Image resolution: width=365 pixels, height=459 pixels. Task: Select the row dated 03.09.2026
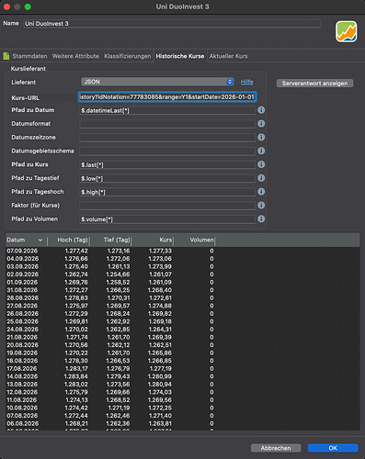tap(183, 266)
